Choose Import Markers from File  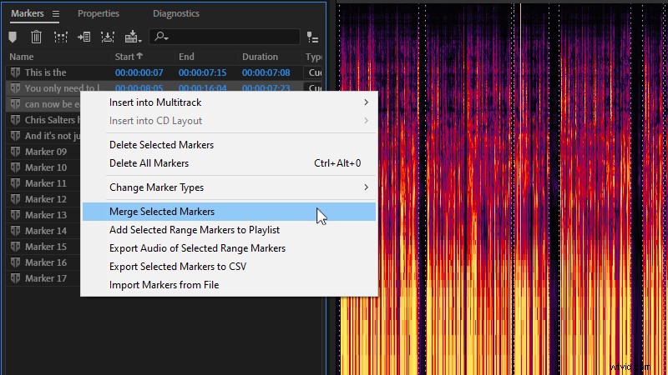tap(229, 285)
